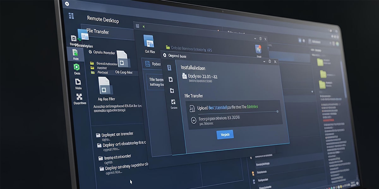The width and height of the screenshot is (379, 189).
Task: Click the round logo icon in the top-left corner
Action: 67,4
